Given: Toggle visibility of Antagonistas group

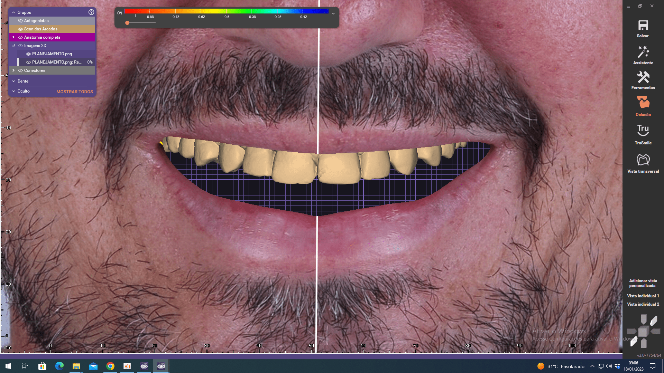Looking at the screenshot, I should tap(20, 21).
